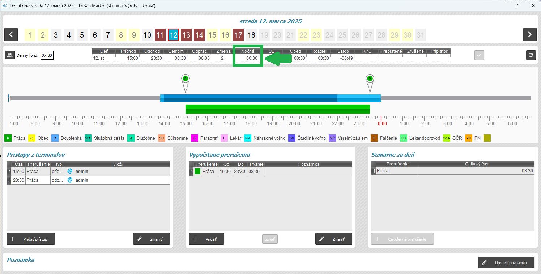
Task: Click the employee group icon near Denný fond
Action: click(10, 55)
